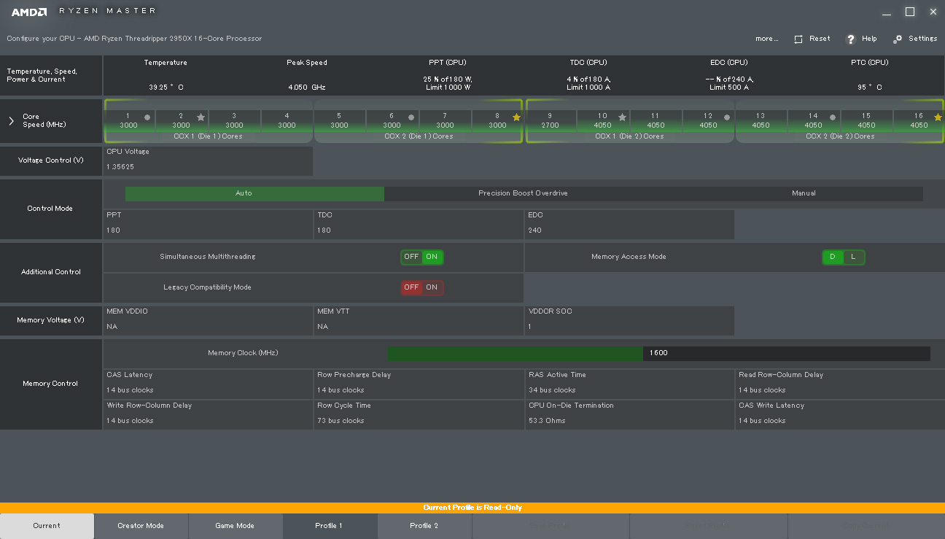Click the Read Row-Column Delay field
Viewport: 945px width, 539px height.
[x=840, y=384]
